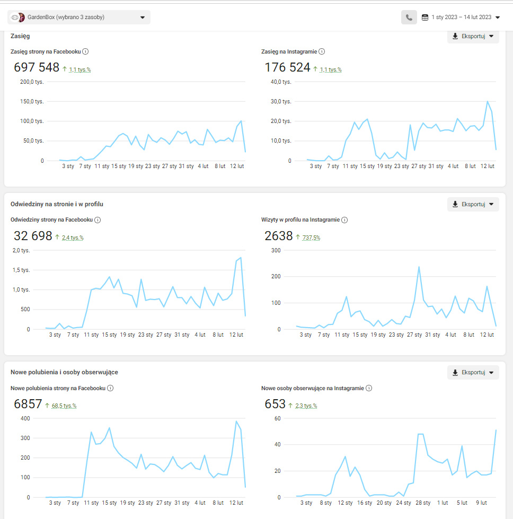The height and width of the screenshot is (519, 513).
Task: Click info icon next to Zasięg strony na Facebooku
Action: pyautogui.click(x=85, y=51)
